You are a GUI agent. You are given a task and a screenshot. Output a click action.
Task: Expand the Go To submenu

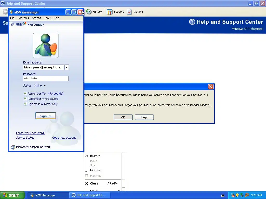pyautogui.click(x=103, y=190)
